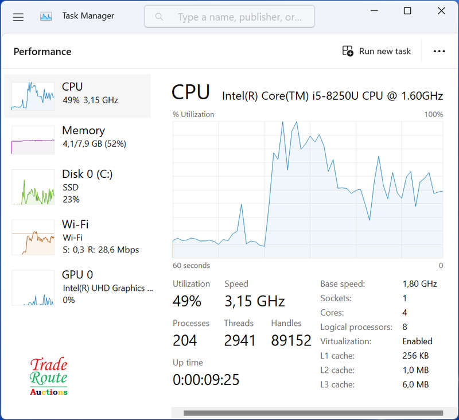Click the search magnifier icon
This screenshot has height=420, width=459.
(159, 17)
